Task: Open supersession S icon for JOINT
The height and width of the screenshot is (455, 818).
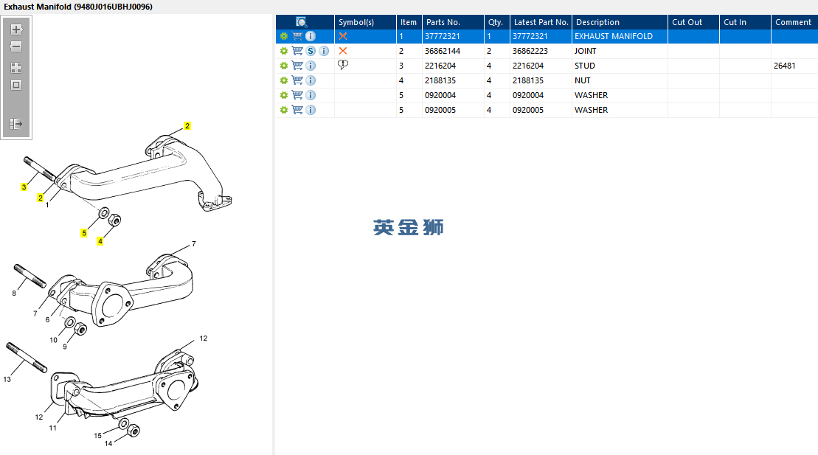Action: pos(311,51)
